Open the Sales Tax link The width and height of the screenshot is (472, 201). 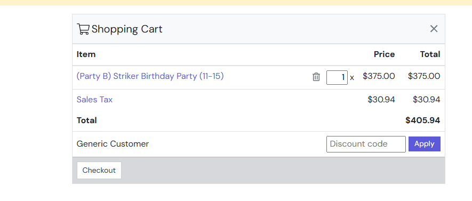tap(94, 100)
